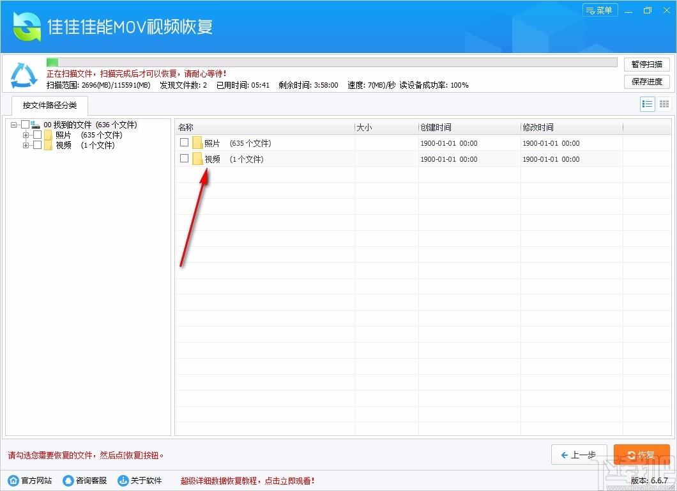Click 扫描范围 2696(MB)/115591(MB) status text
Screen dimensions: 677x491
[x=98, y=85]
